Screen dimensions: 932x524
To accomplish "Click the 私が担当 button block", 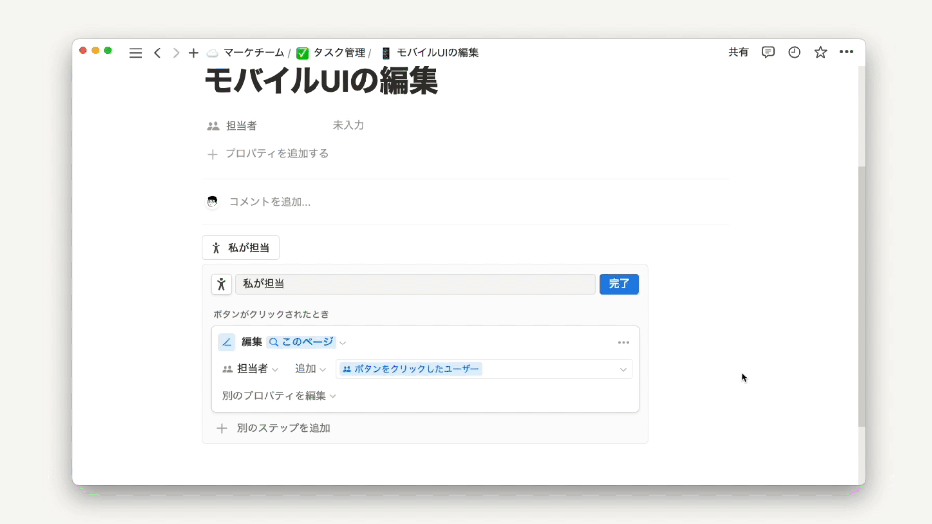I will click(x=240, y=247).
